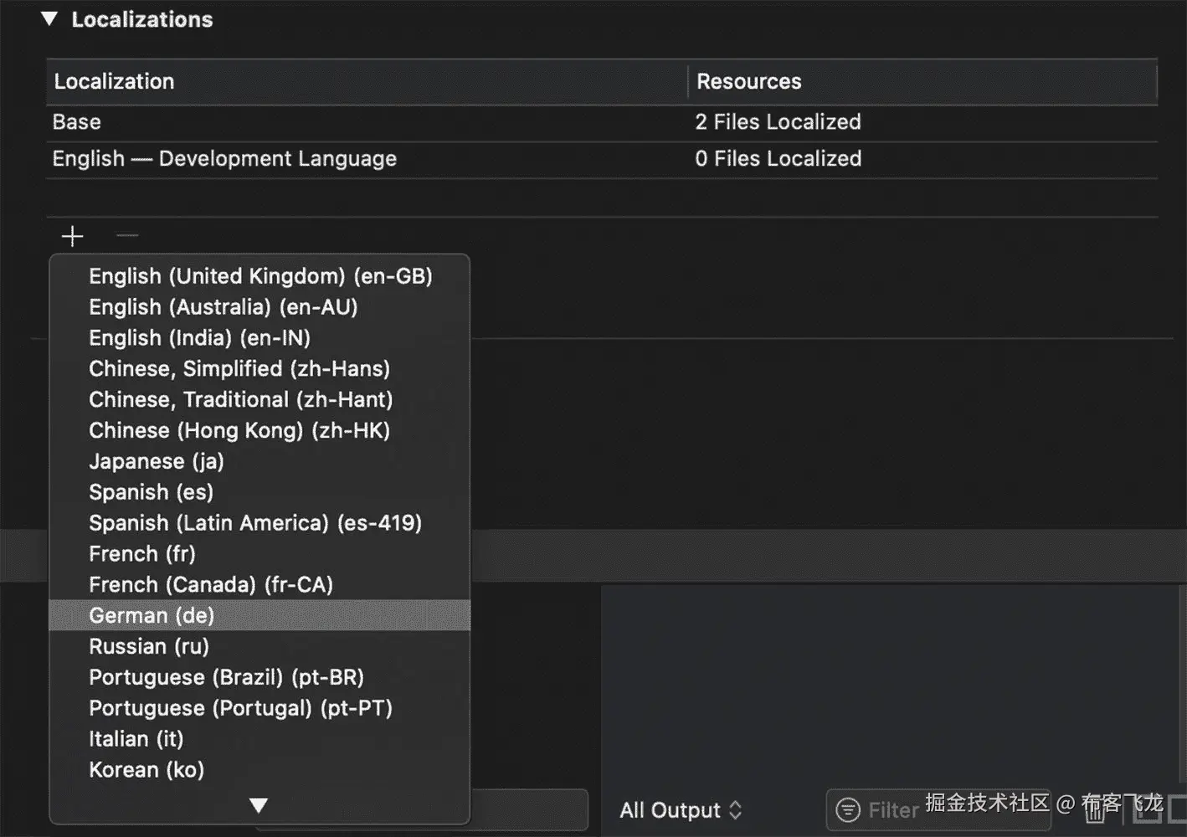
Task: Open the All Output dropdown
Action: (680, 810)
